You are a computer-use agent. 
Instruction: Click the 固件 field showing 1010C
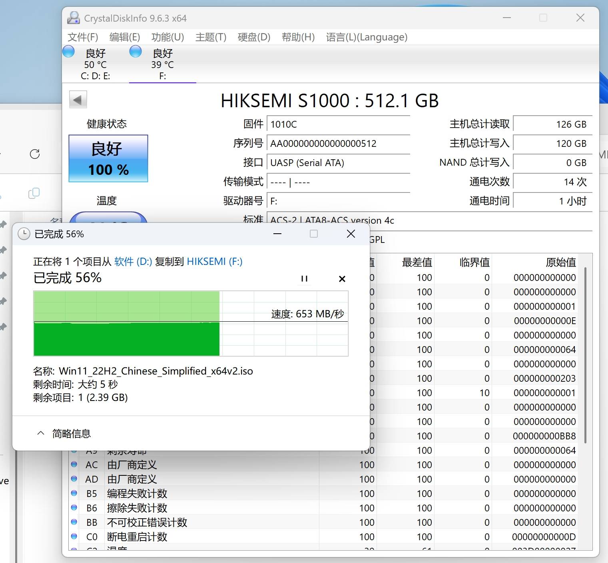(338, 124)
